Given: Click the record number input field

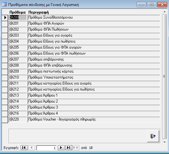Looking at the screenshot, I should (46, 148).
